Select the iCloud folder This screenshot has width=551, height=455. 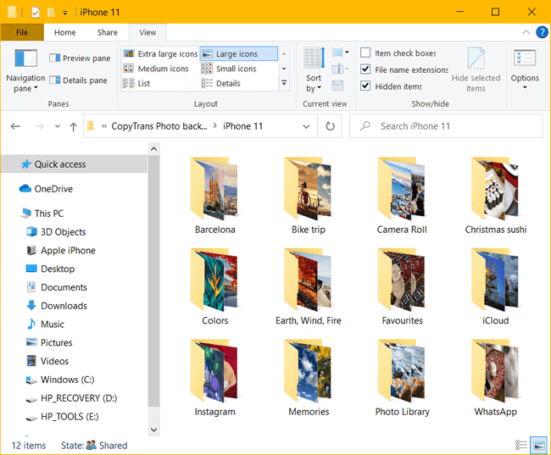coord(496,286)
